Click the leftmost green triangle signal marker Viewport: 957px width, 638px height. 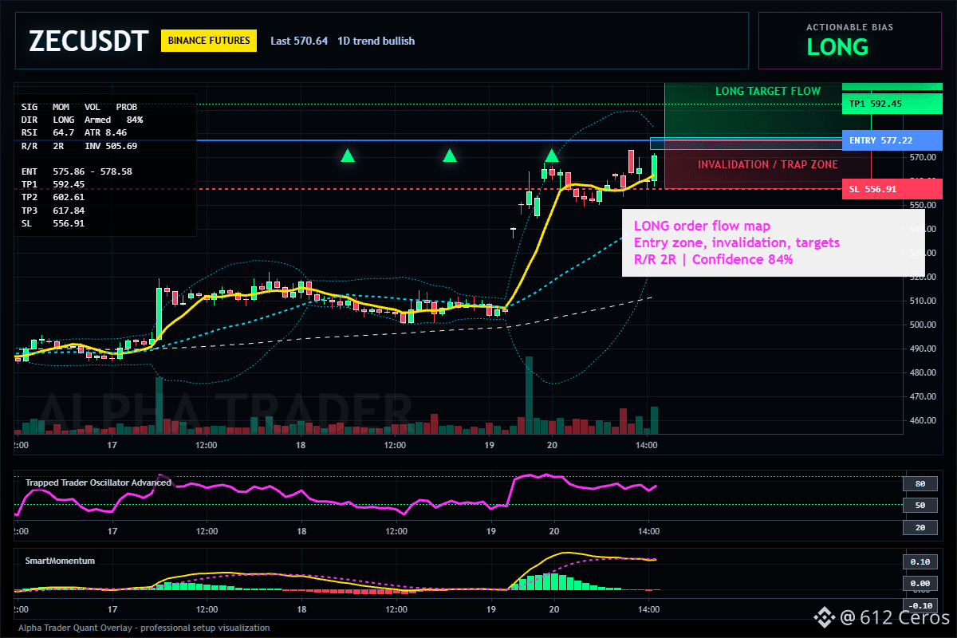click(348, 156)
